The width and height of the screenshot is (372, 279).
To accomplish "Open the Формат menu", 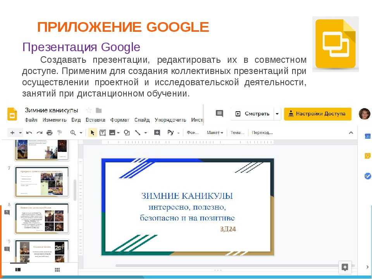I will click(x=120, y=120).
